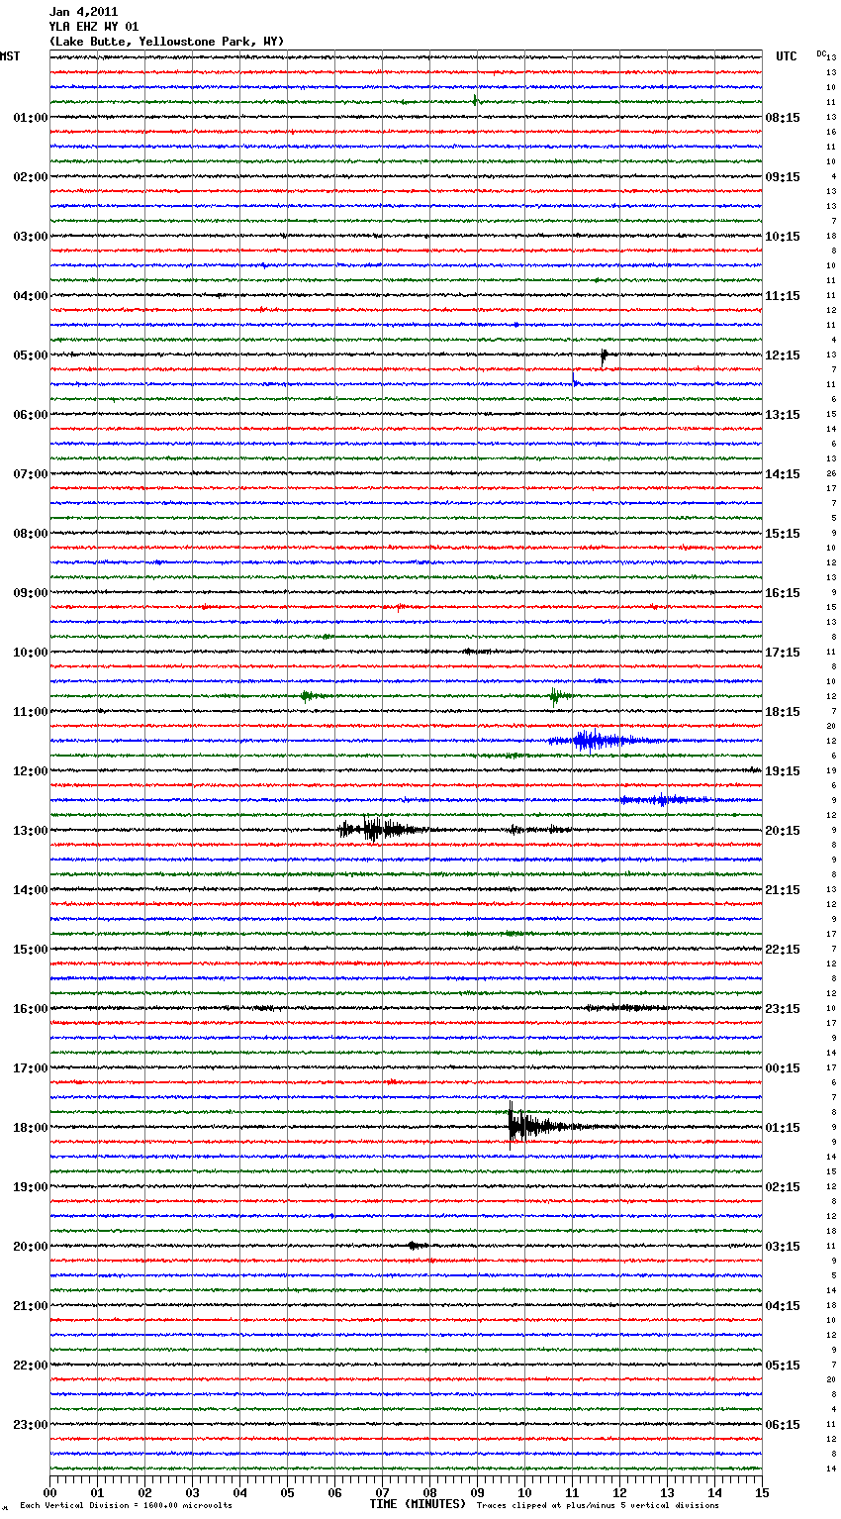Click the '14:00' MST hour label
The width and height of the screenshot is (841, 1519).
tap(31, 890)
